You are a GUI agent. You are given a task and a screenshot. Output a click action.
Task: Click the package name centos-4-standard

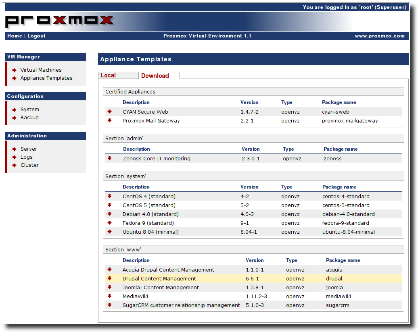(x=346, y=197)
